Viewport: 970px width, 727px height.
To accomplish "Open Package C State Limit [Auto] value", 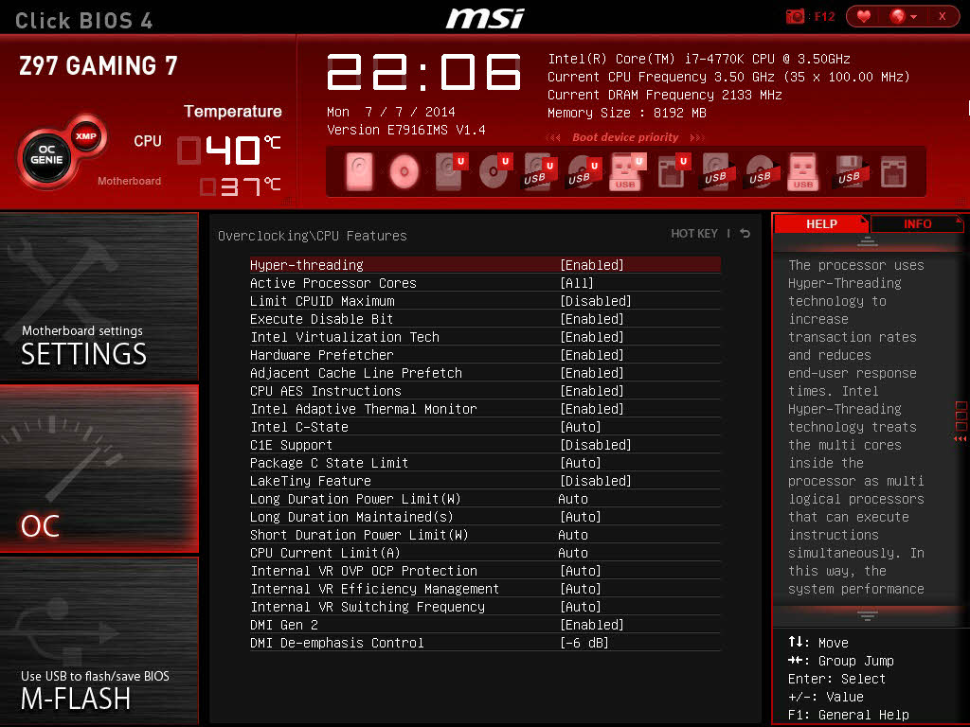I will click(581, 463).
